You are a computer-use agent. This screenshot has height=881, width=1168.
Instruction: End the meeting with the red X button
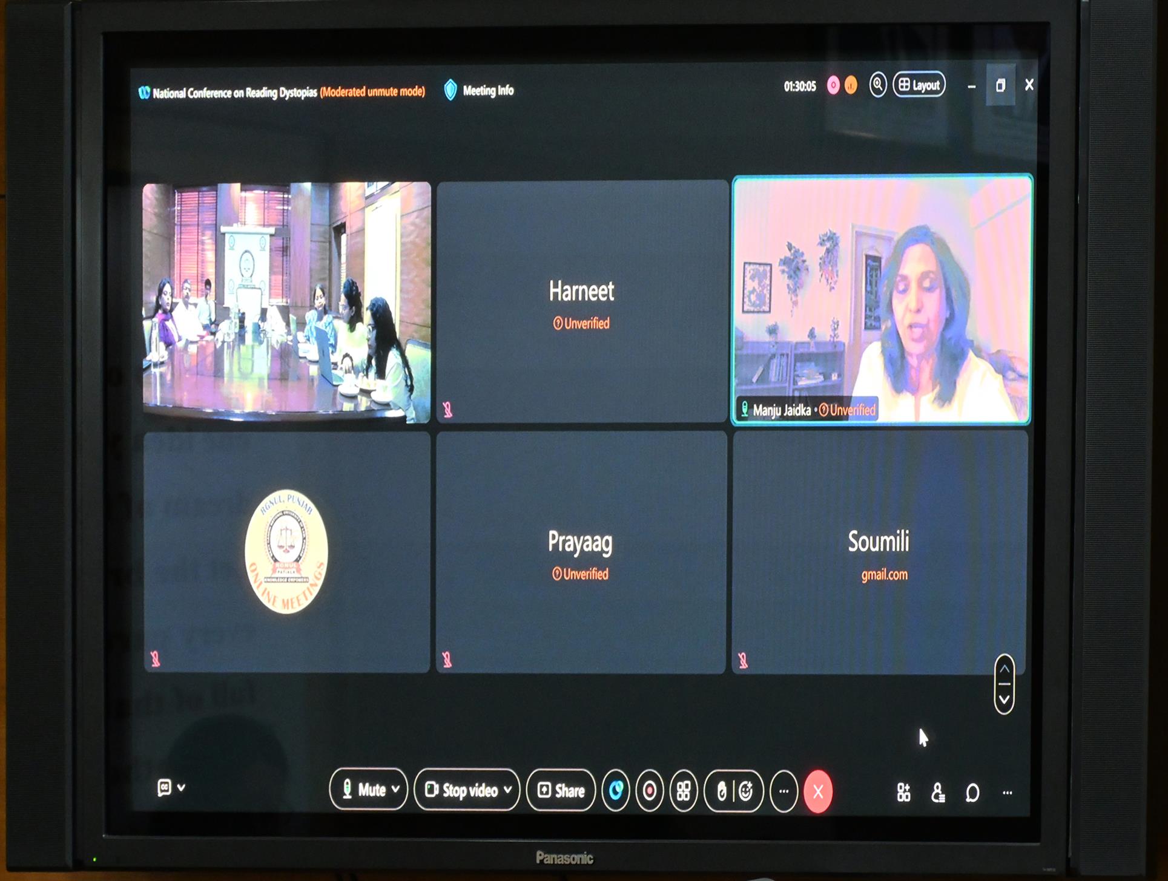pyautogui.click(x=818, y=791)
